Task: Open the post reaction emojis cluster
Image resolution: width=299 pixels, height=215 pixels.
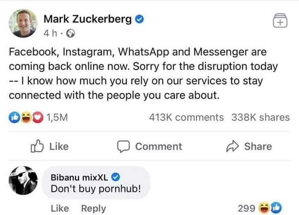Action: click(20, 117)
